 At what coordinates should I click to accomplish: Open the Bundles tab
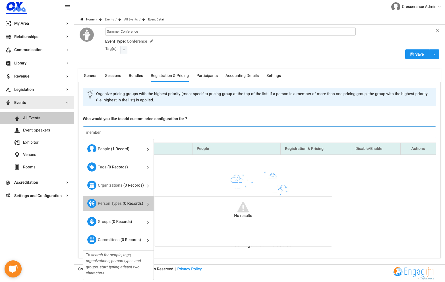click(136, 76)
